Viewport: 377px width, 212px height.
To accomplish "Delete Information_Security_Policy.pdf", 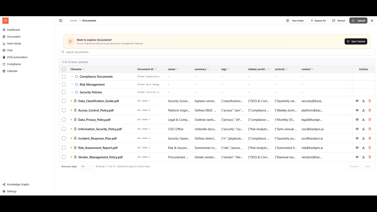I will coord(370,129).
